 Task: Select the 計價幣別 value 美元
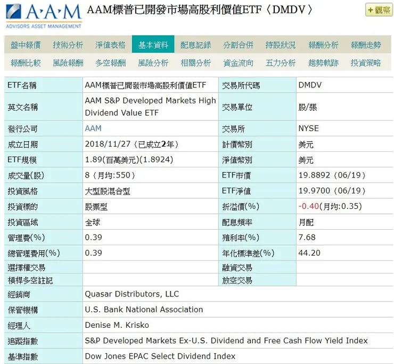(306, 144)
